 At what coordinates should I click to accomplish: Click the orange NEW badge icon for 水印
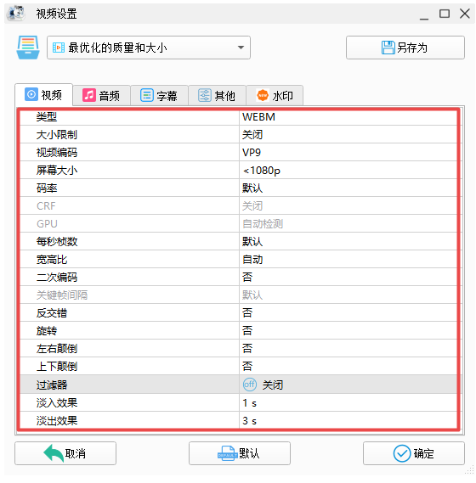(x=263, y=95)
